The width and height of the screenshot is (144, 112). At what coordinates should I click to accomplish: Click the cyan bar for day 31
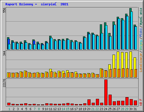coord(136,38)
